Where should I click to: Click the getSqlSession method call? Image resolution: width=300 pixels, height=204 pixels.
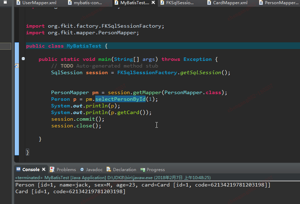(201, 72)
